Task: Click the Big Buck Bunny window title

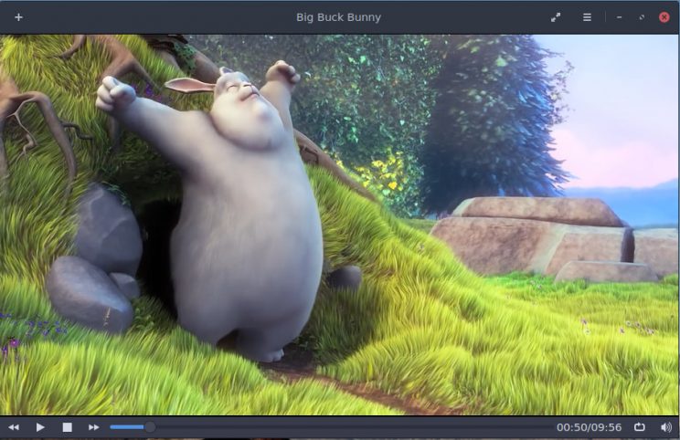Action: click(339, 17)
